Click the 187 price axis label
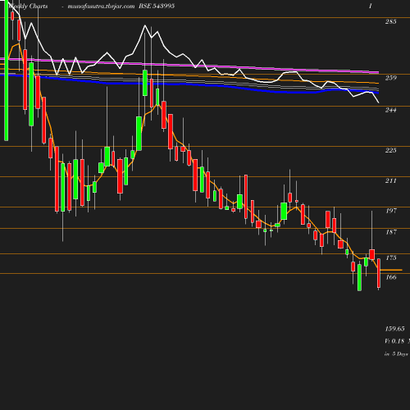 point(390,232)
